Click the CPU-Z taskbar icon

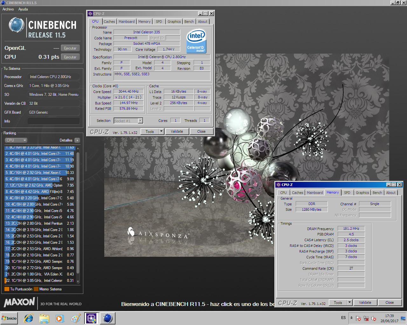click(91, 318)
